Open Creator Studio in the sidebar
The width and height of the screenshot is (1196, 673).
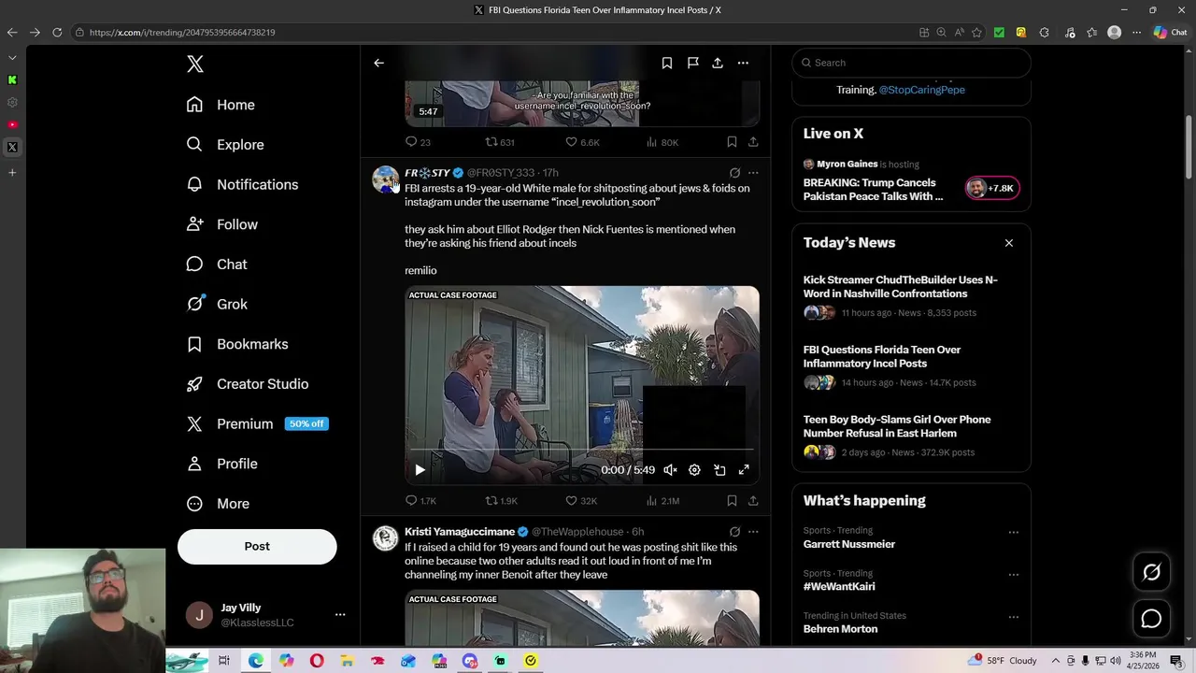pos(248,384)
